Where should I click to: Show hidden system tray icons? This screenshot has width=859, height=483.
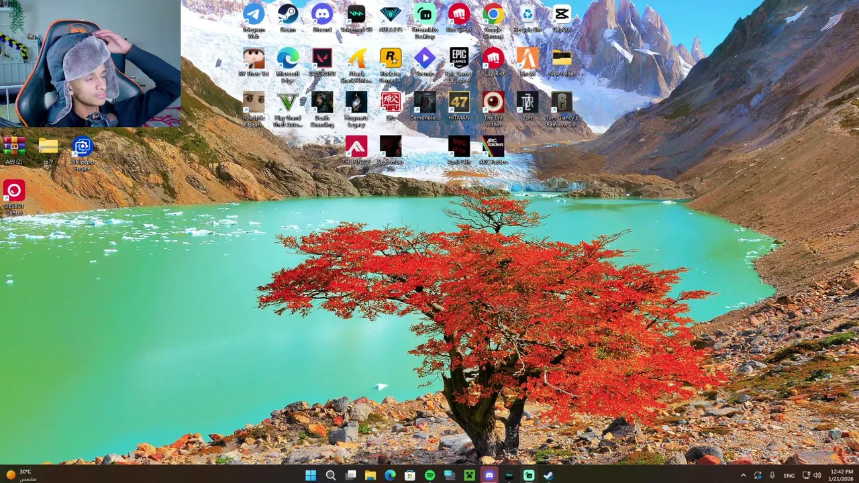[x=743, y=475]
